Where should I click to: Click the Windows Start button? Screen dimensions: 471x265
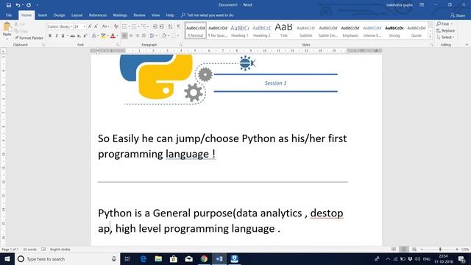(x=7, y=259)
